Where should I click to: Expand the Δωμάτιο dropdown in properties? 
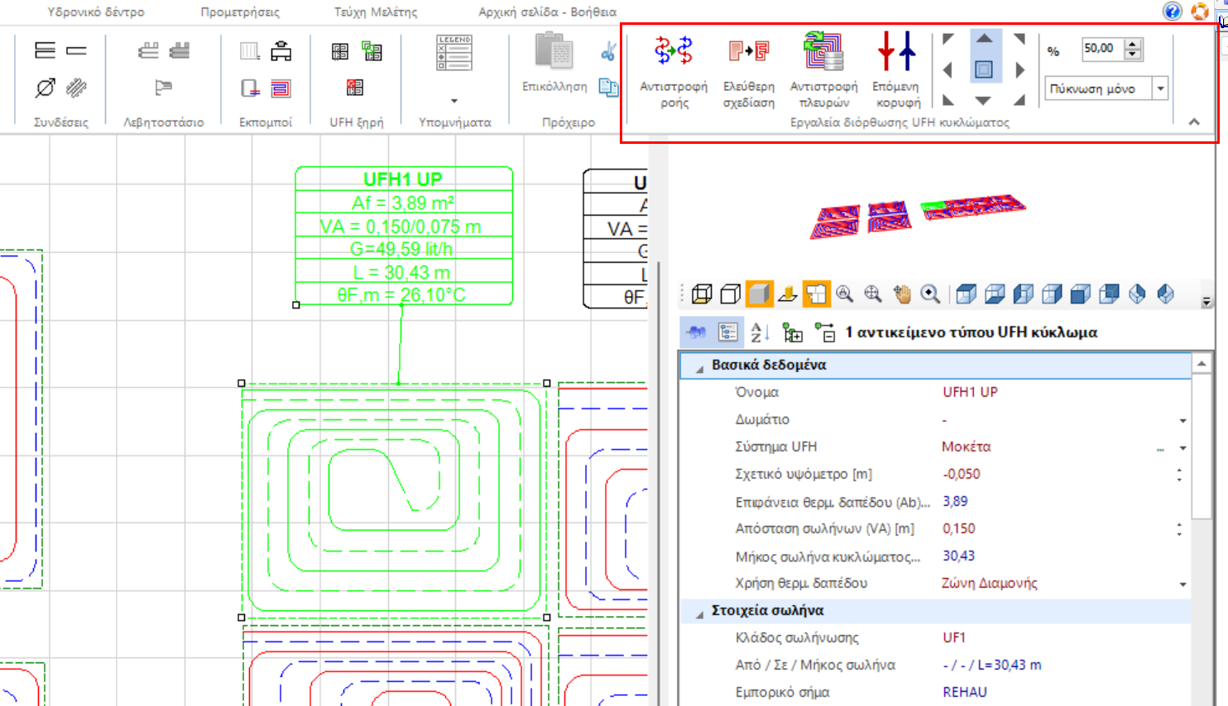coord(1182,419)
